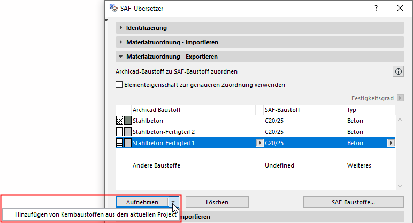The height and width of the screenshot is (223, 413).
Task: Click the color swatch of Stahlbeton
Action: click(128, 121)
